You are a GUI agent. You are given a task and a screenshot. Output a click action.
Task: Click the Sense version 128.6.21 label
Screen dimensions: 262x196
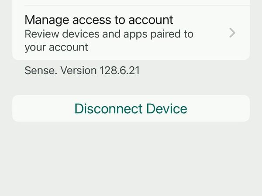click(82, 70)
